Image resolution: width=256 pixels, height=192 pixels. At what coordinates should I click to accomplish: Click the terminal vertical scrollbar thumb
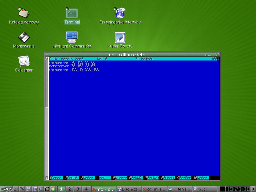pyautogui.click(x=47, y=141)
